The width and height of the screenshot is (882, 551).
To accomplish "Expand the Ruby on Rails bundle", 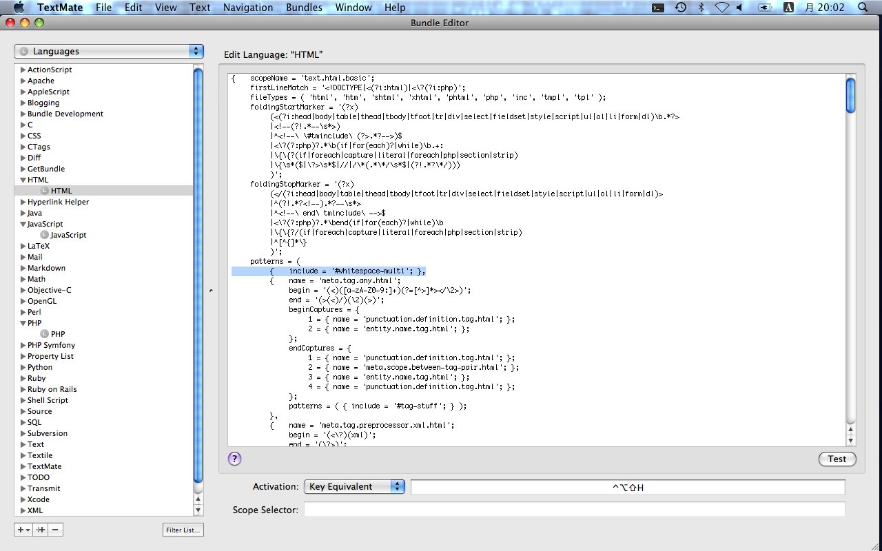I will pyautogui.click(x=23, y=389).
